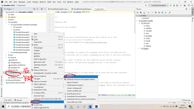This screenshot has height=109, width=194.
Task: Open Maven Settings wrench icon
Action: 170,13
